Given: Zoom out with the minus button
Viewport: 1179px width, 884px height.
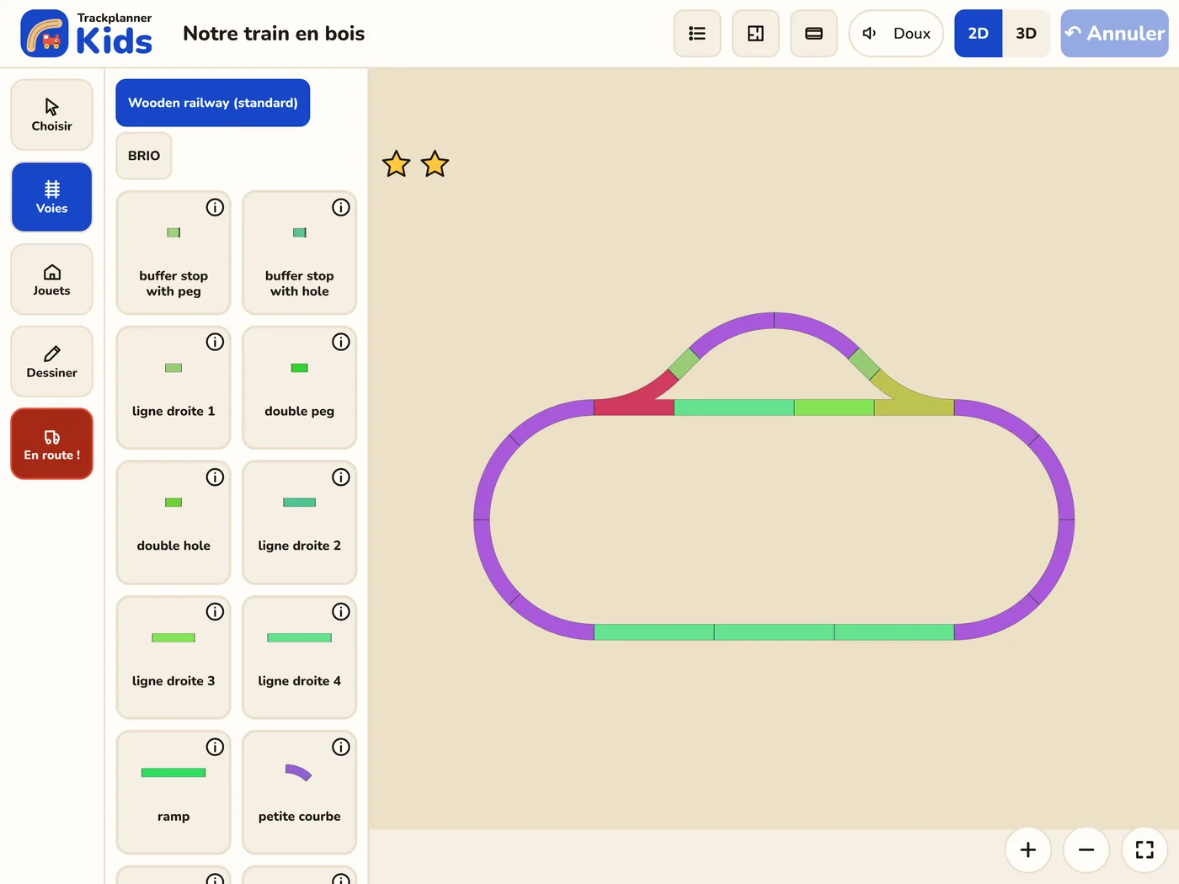Looking at the screenshot, I should [1086, 849].
